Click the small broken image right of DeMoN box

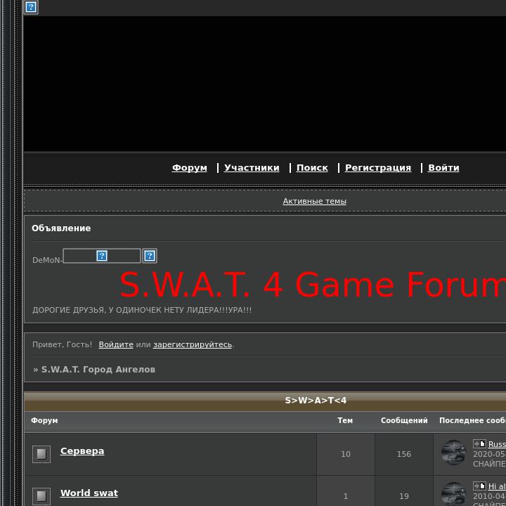150,256
